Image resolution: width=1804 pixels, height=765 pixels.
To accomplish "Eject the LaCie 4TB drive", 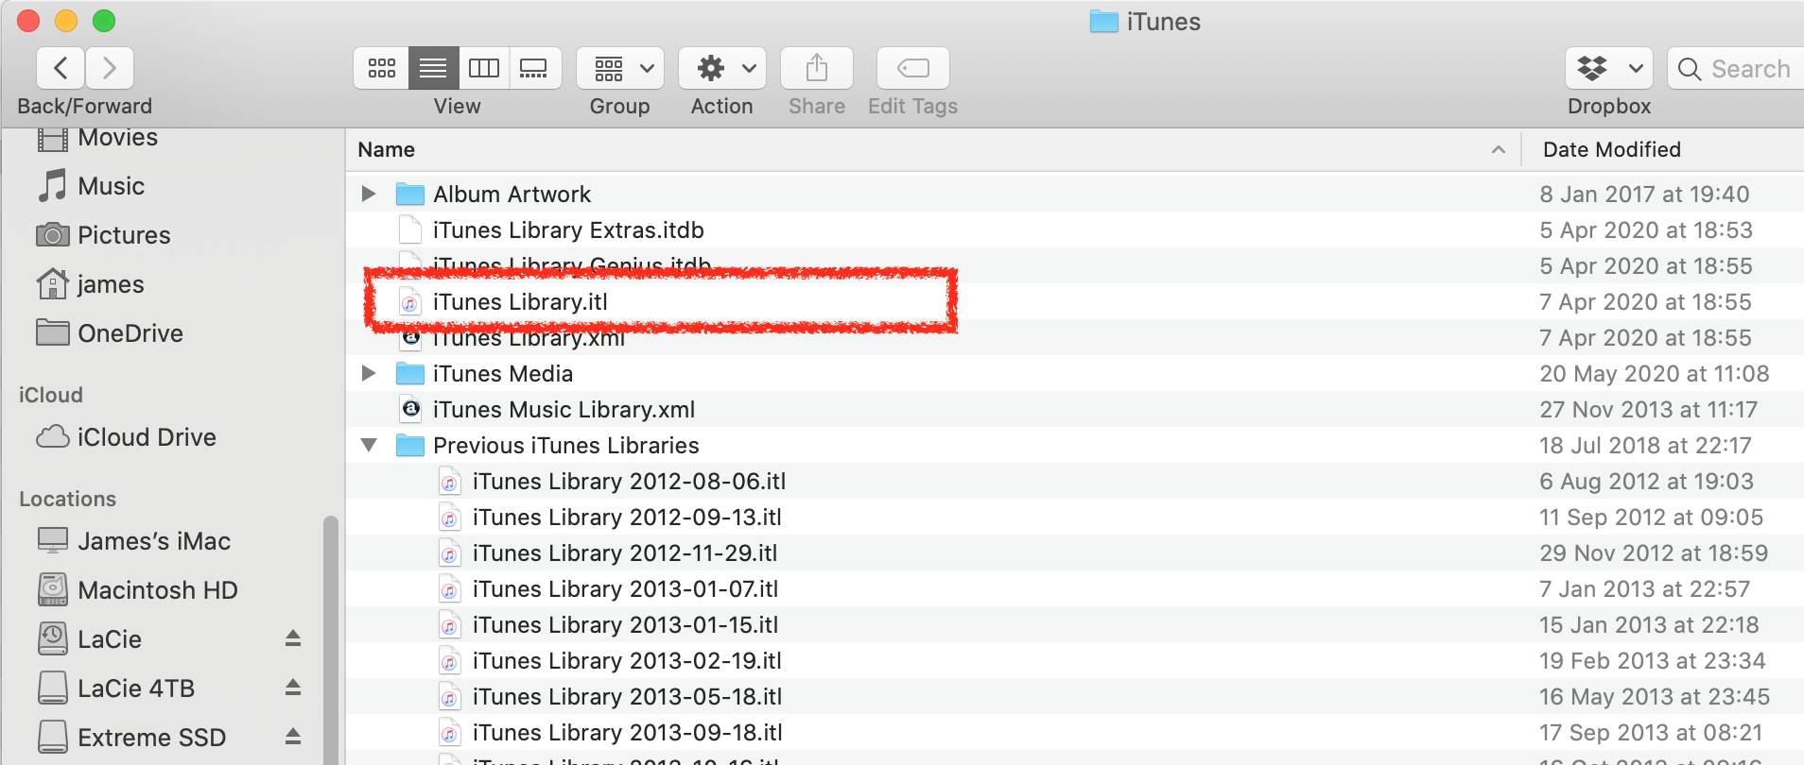I will click(293, 688).
